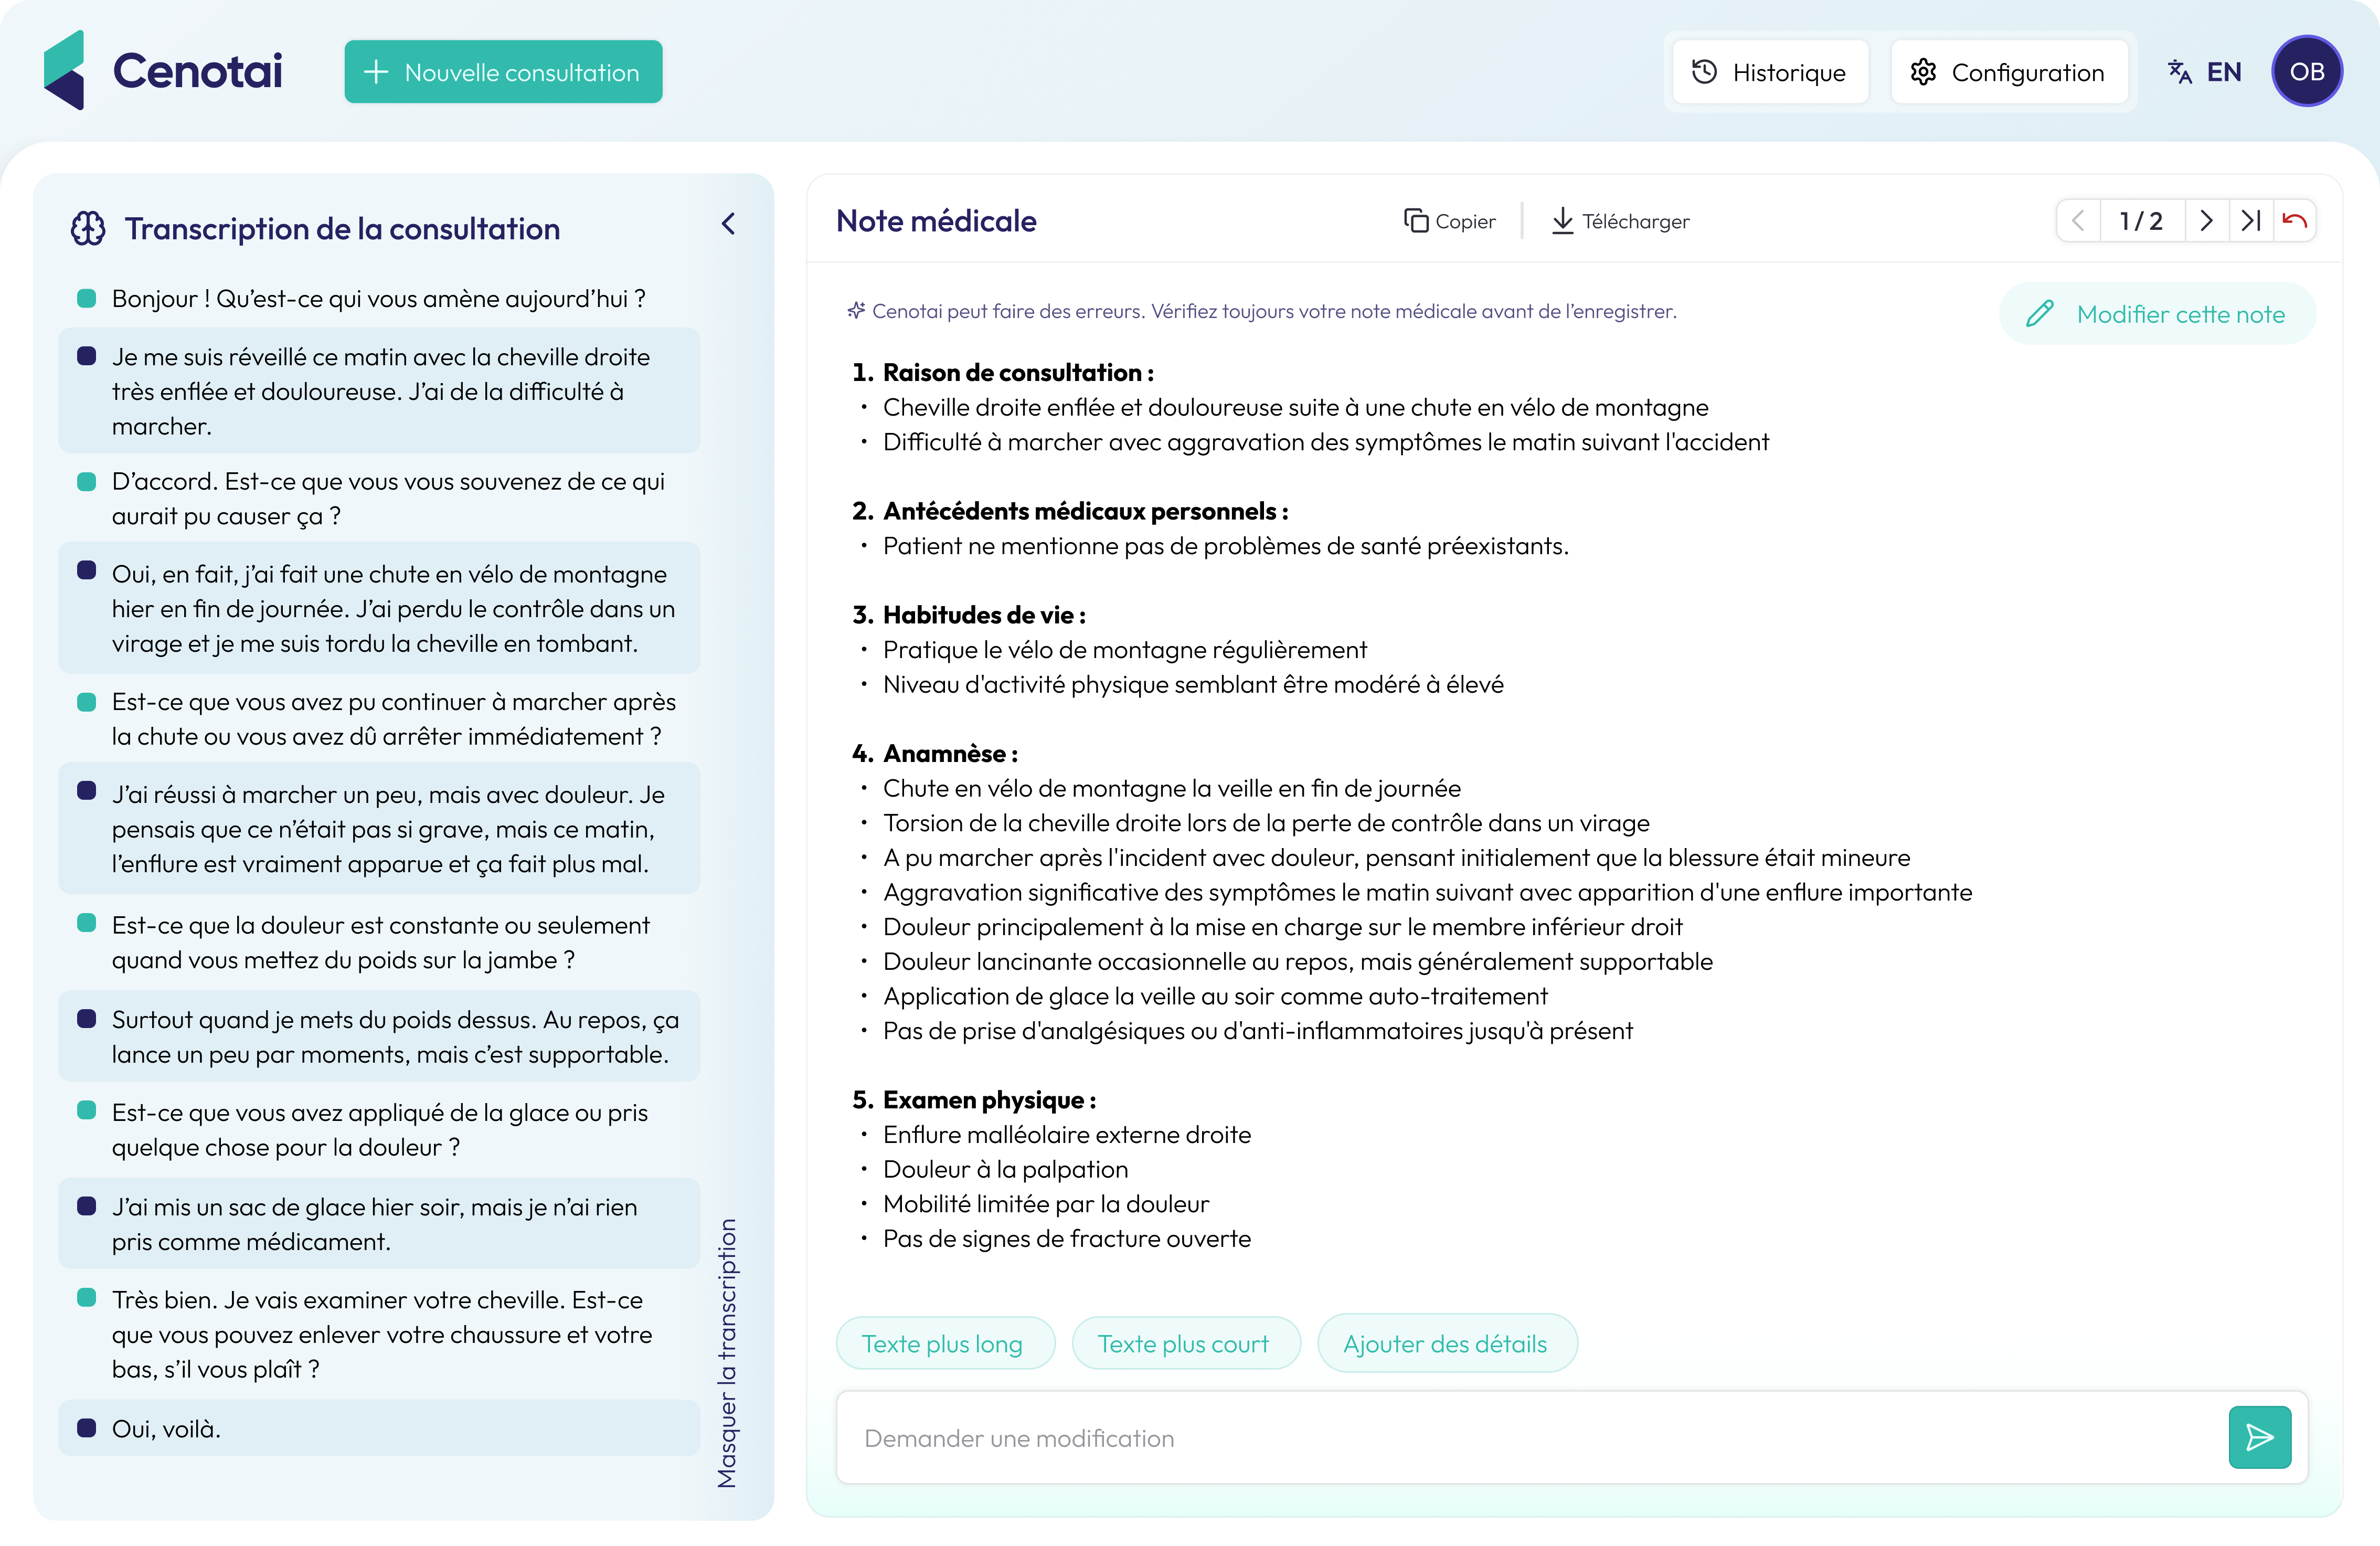The image size is (2380, 1546).
Task: Jump to last note version icon
Action: (x=2251, y=221)
